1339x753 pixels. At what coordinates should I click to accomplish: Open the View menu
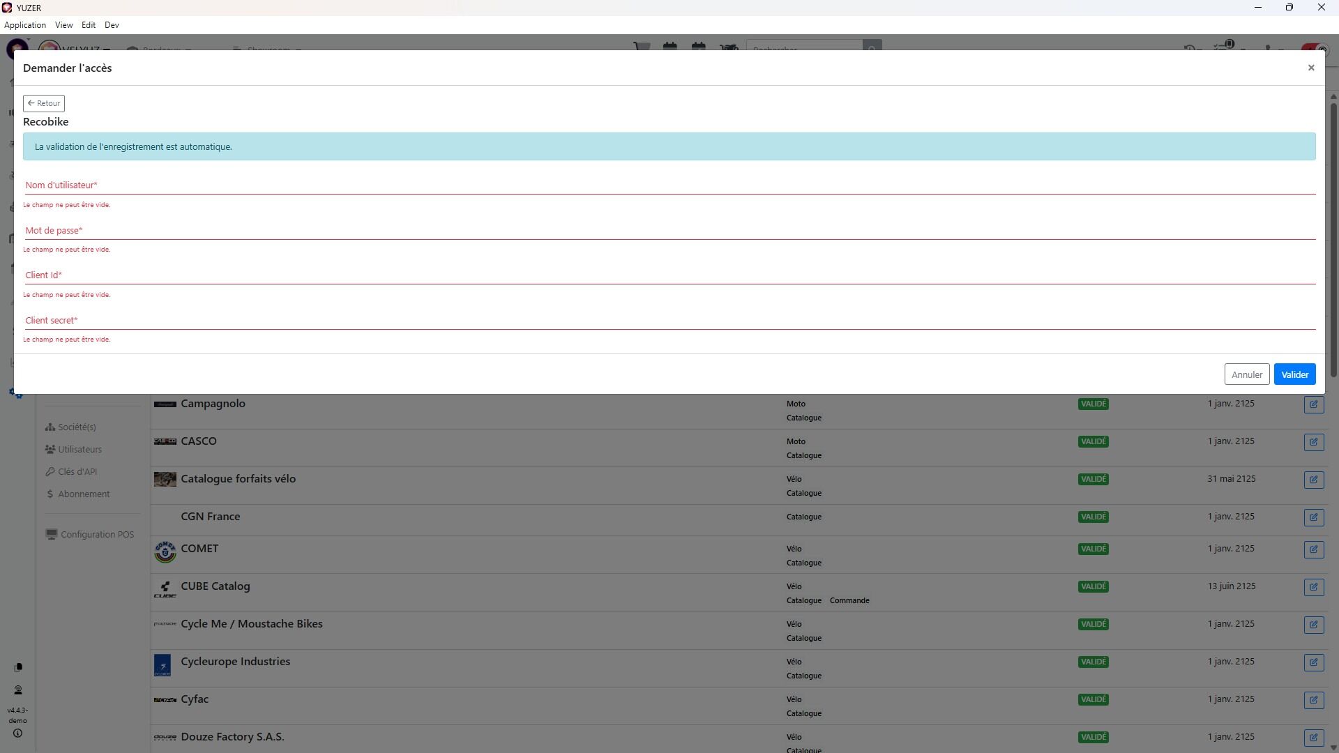click(x=63, y=25)
